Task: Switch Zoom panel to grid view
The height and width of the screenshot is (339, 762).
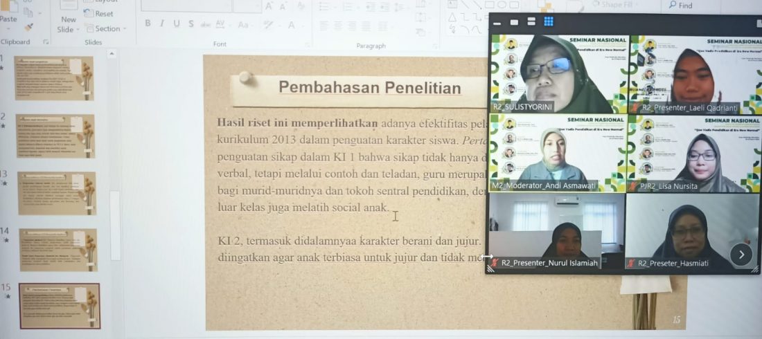Action: 549,22
